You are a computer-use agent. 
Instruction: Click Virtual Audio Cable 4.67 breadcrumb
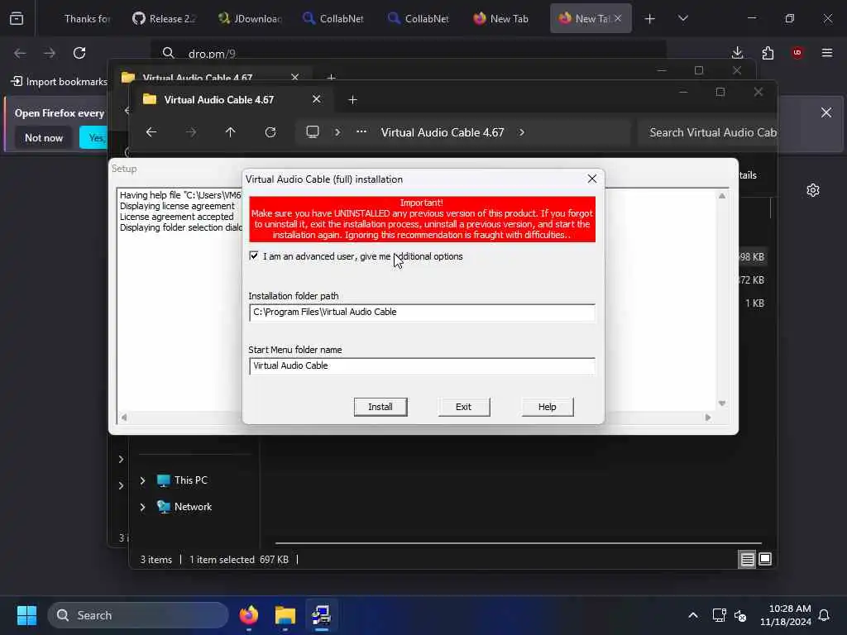pos(443,132)
